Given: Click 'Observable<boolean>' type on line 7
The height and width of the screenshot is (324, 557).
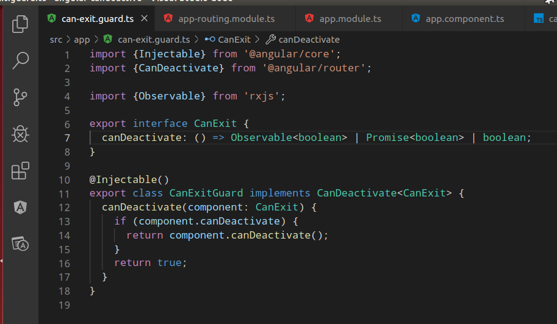Looking at the screenshot, I should (x=289, y=137).
